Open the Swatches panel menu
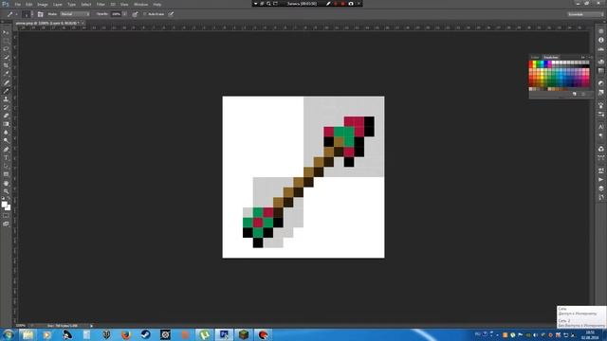Screen dimensions: 607x341 [590, 57]
